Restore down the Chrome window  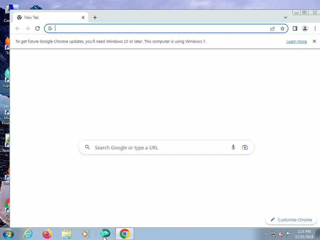[304, 12]
